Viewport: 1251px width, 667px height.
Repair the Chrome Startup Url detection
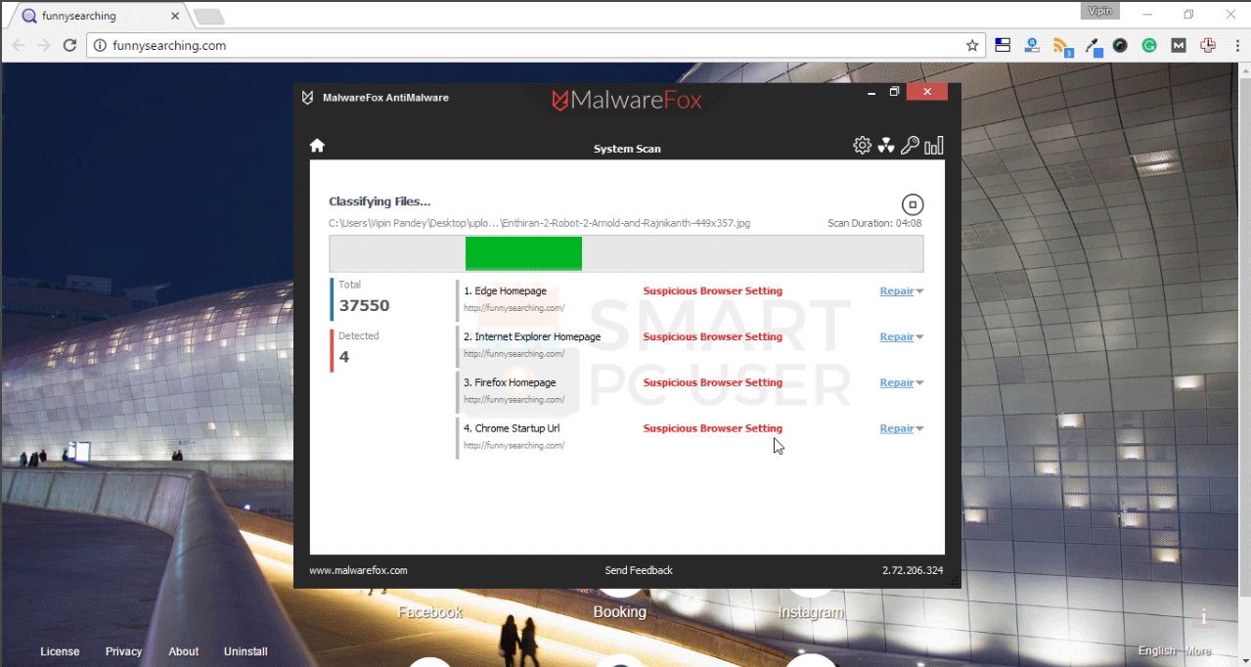coord(897,428)
